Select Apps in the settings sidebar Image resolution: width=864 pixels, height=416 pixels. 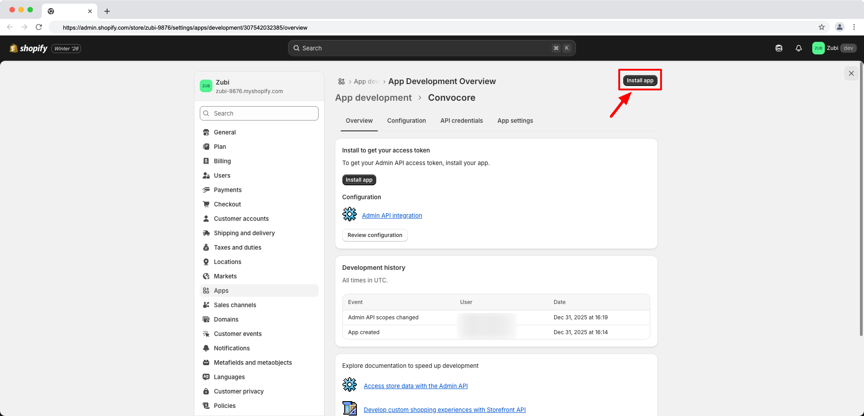coord(259,291)
